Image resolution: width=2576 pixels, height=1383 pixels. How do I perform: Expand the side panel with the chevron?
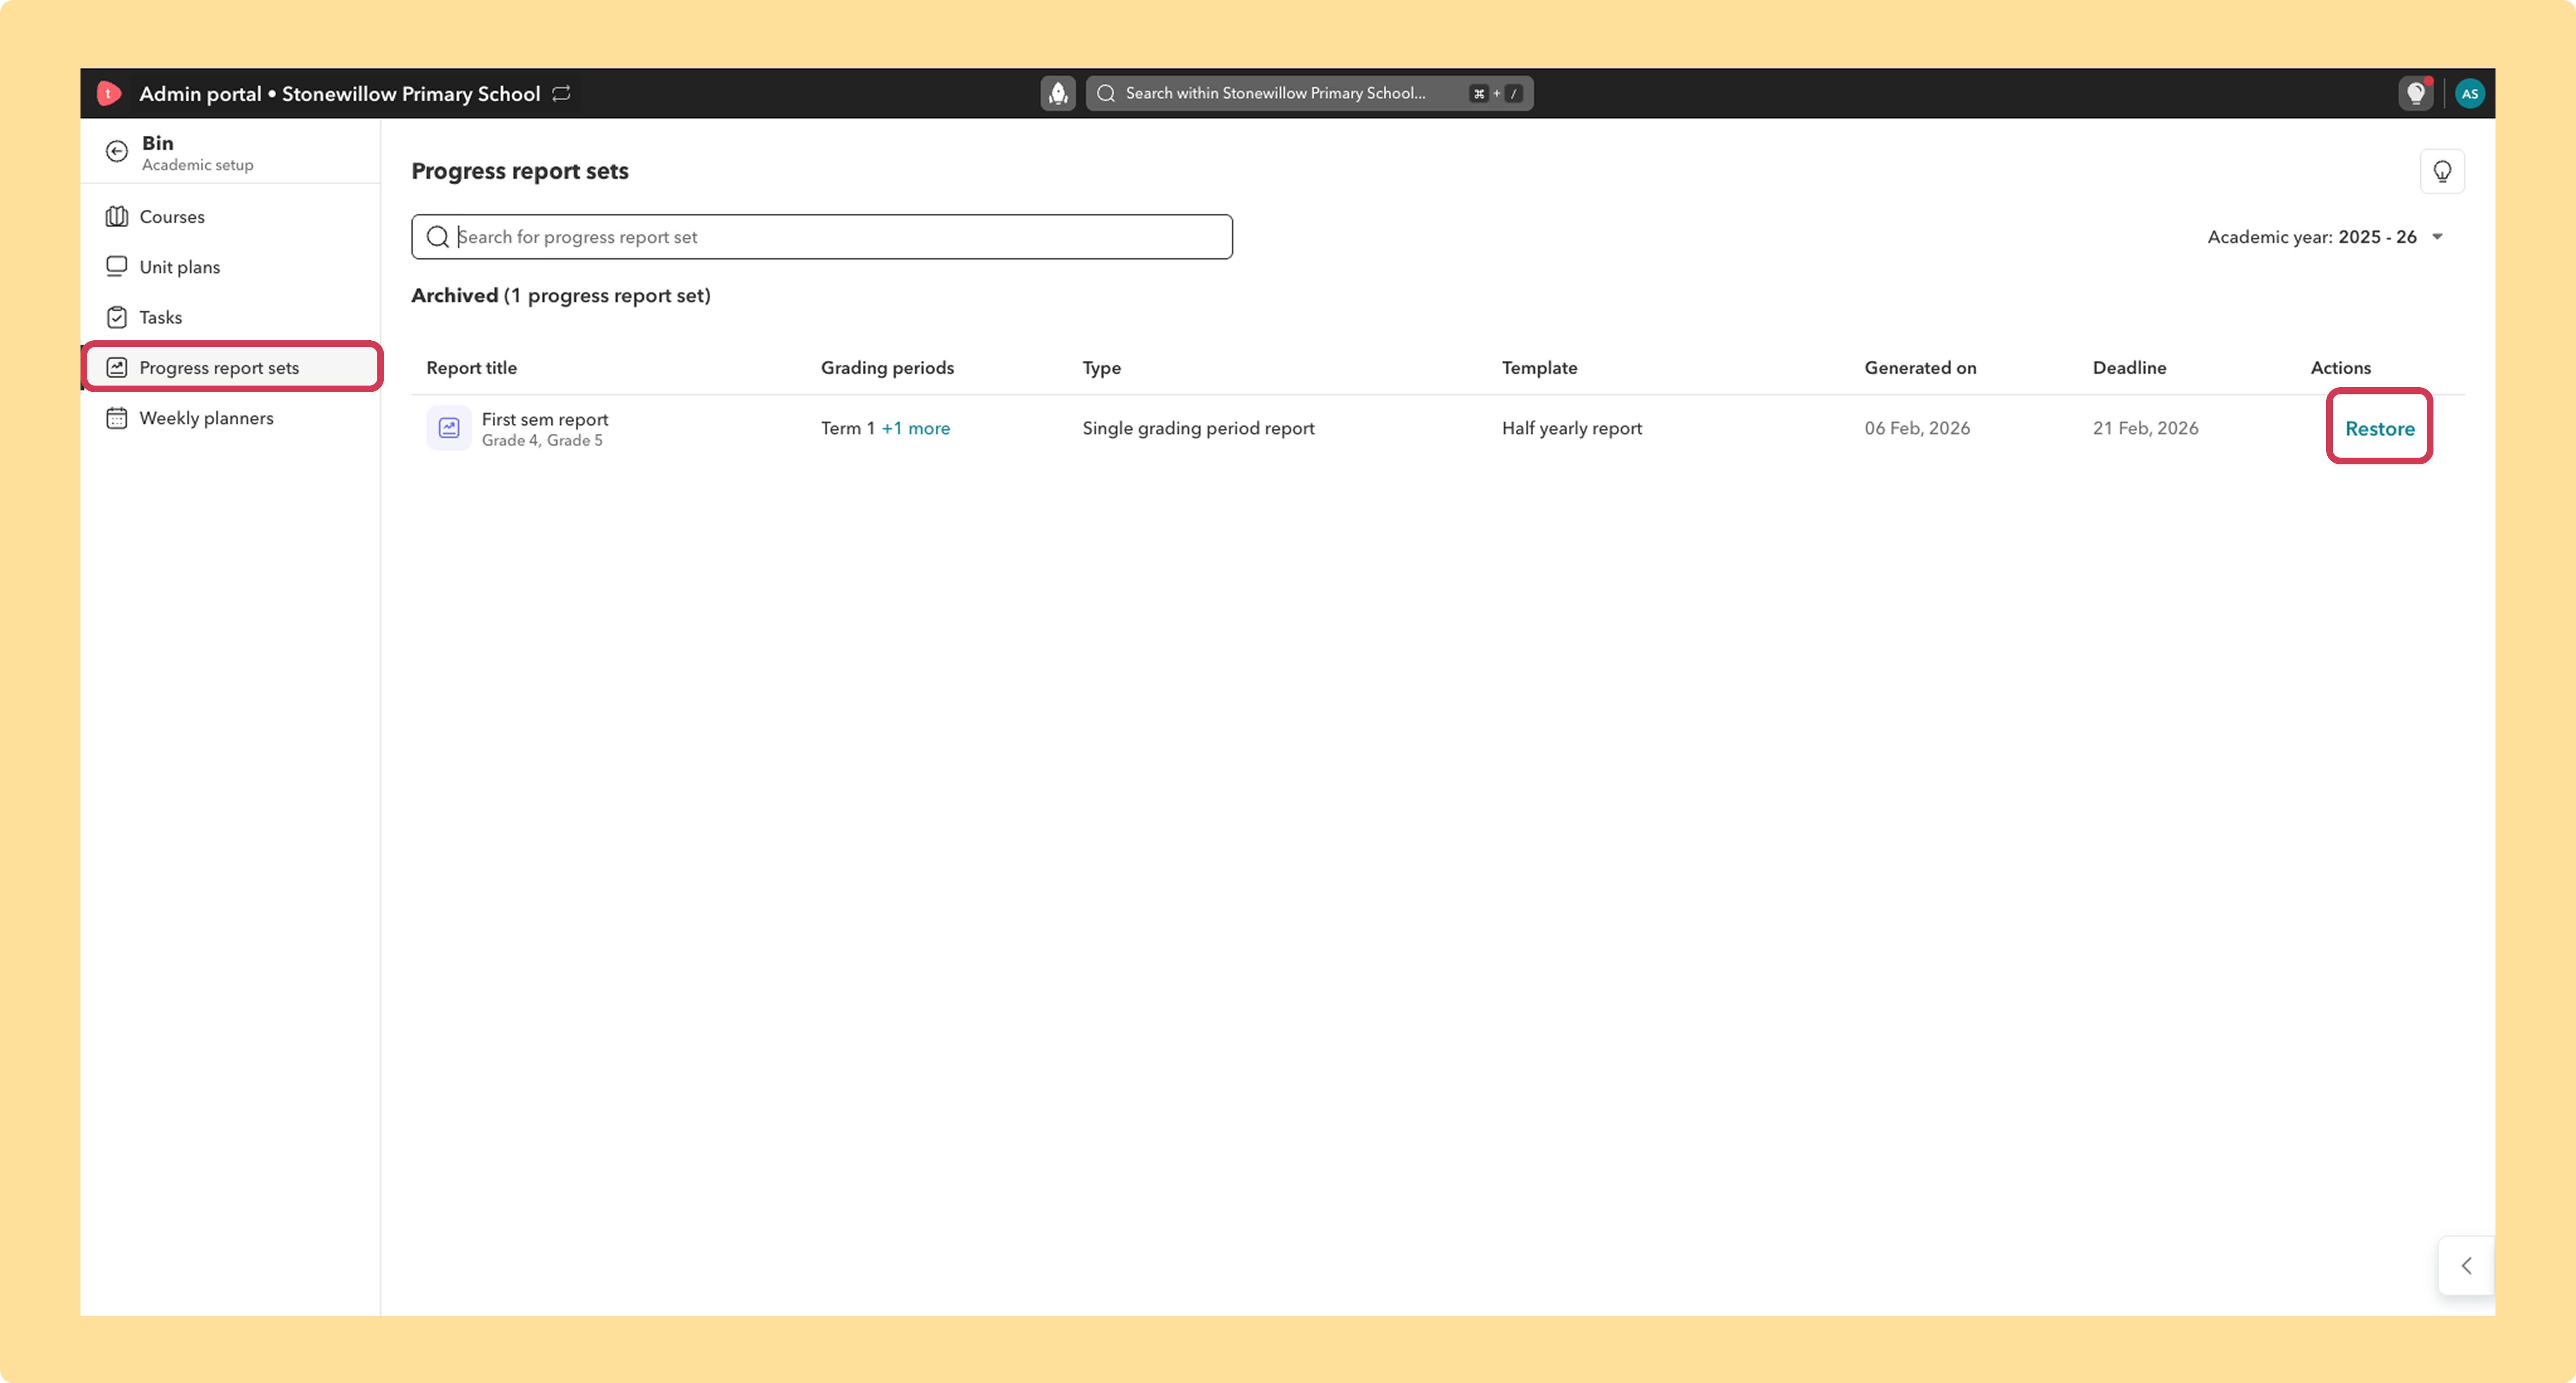coord(2466,1265)
